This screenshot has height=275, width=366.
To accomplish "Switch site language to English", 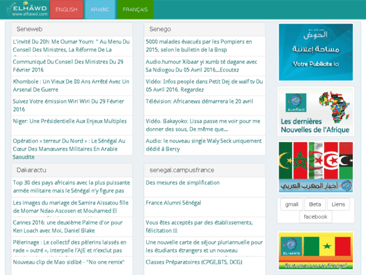I will tap(66, 9).
